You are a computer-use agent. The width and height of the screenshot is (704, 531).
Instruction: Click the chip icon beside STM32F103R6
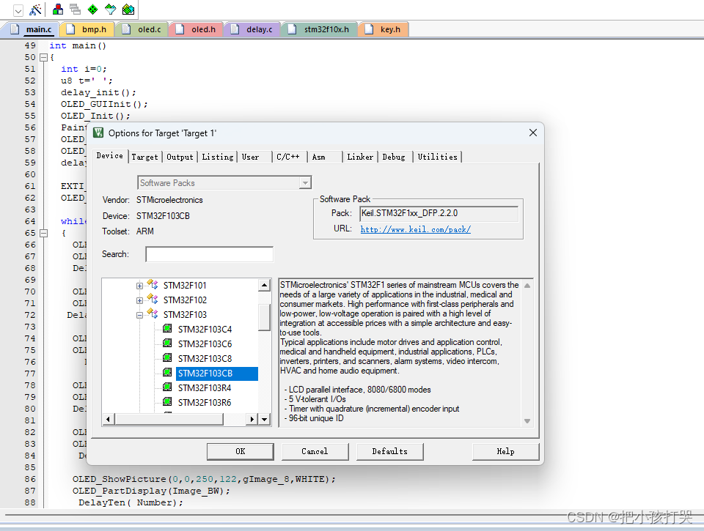(167, 401)
